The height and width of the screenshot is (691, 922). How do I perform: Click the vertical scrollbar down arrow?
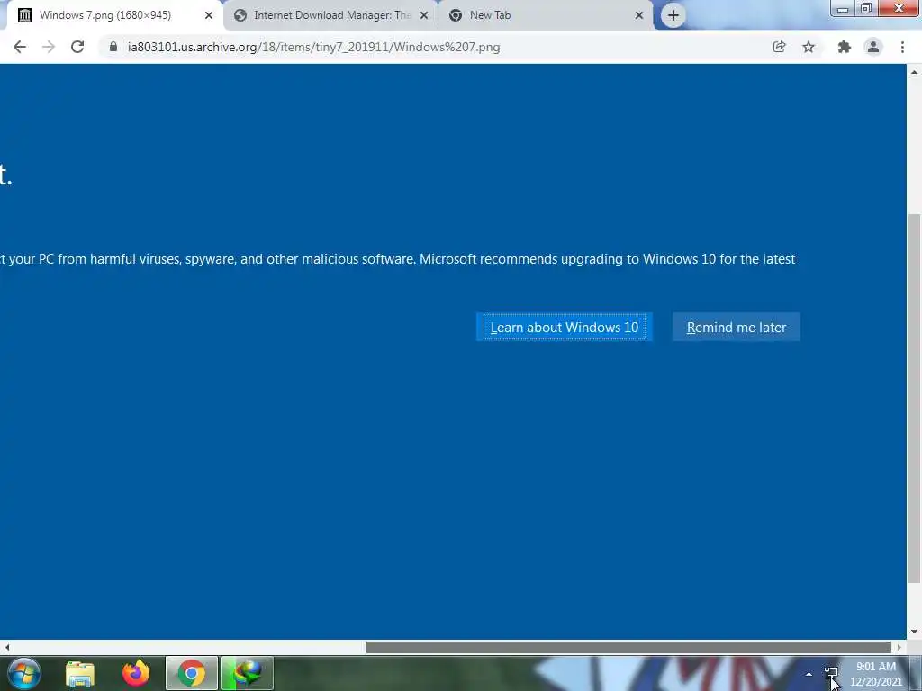coord(915,632)
